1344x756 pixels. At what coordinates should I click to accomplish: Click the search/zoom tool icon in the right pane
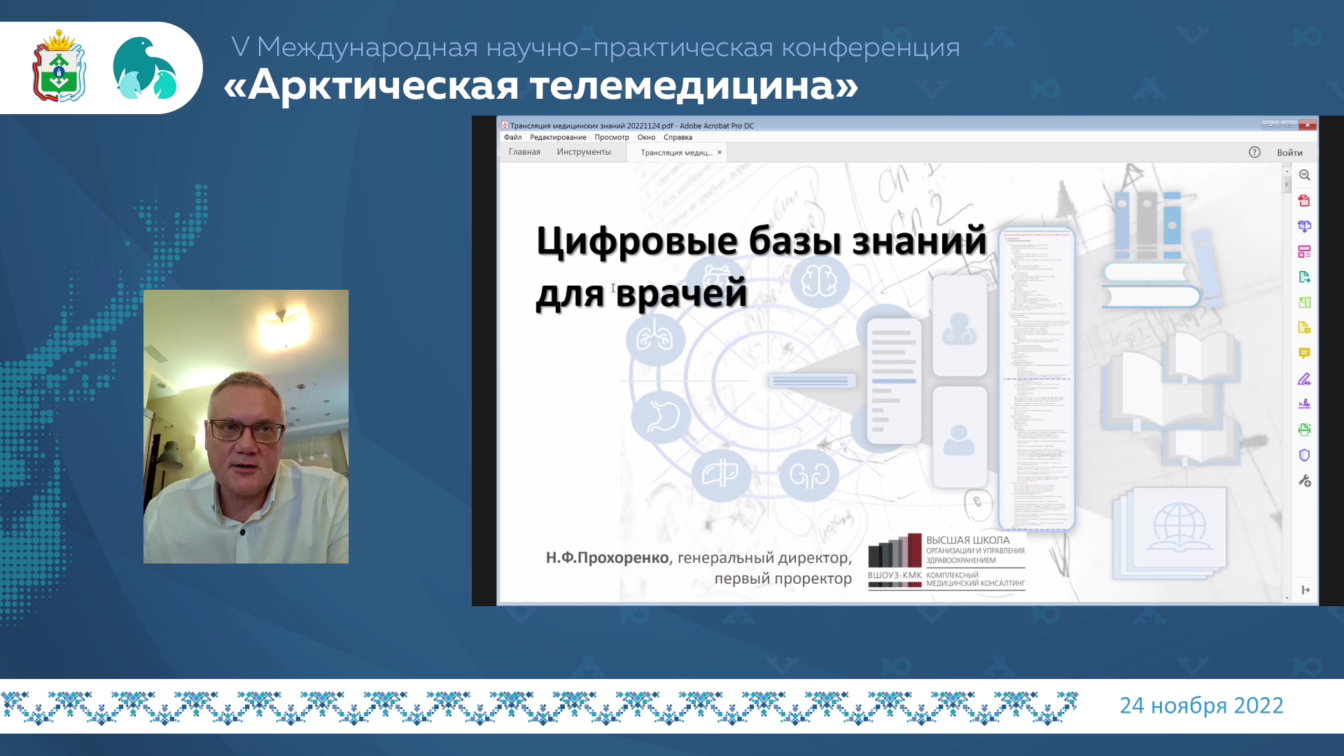[1304, 176]
